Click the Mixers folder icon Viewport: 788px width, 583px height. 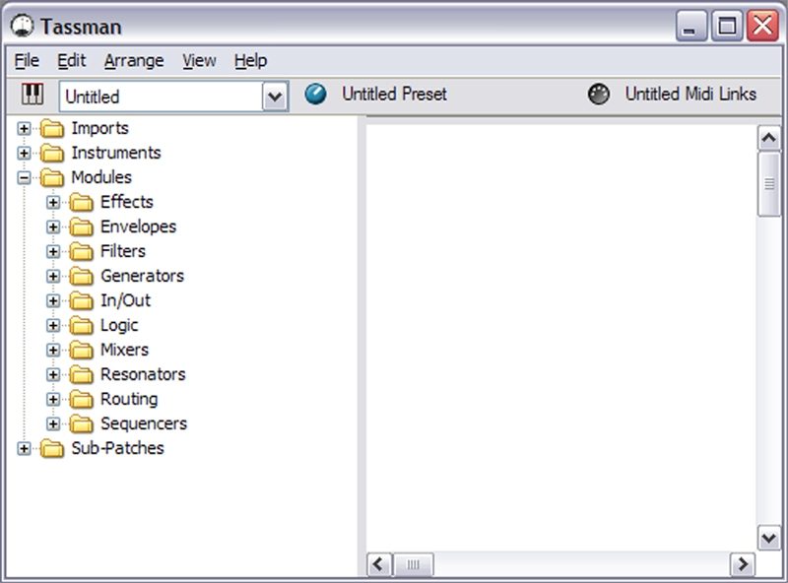pyautogui.click(x=82, y=351)
